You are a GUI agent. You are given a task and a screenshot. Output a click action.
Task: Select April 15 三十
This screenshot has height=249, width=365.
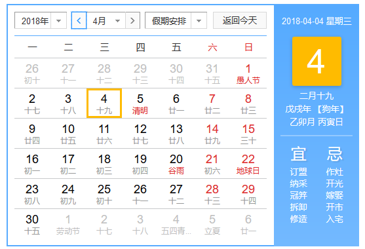pyautogui.click(x=248, y=134)
